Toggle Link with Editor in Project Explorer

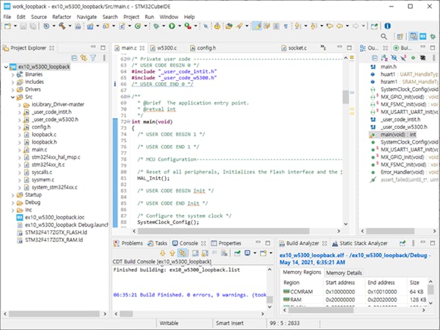click(83, 58)
